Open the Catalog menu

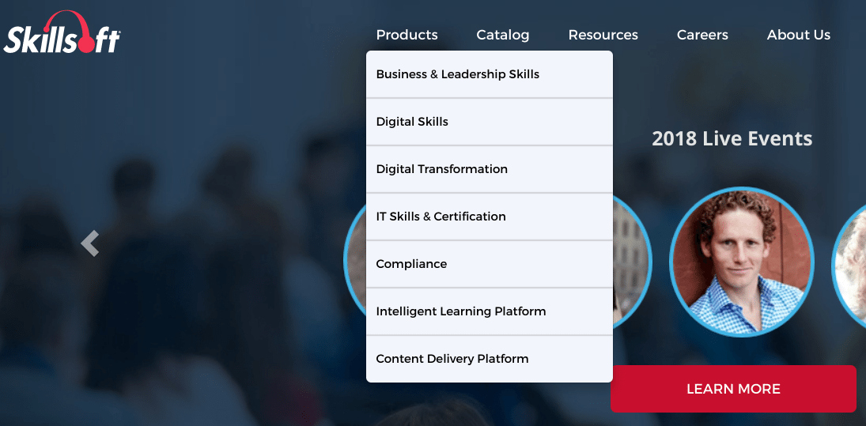pos(502,35)
